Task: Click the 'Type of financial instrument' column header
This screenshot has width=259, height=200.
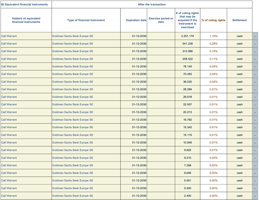Action: pyautogui.click(x=86, y=20)
